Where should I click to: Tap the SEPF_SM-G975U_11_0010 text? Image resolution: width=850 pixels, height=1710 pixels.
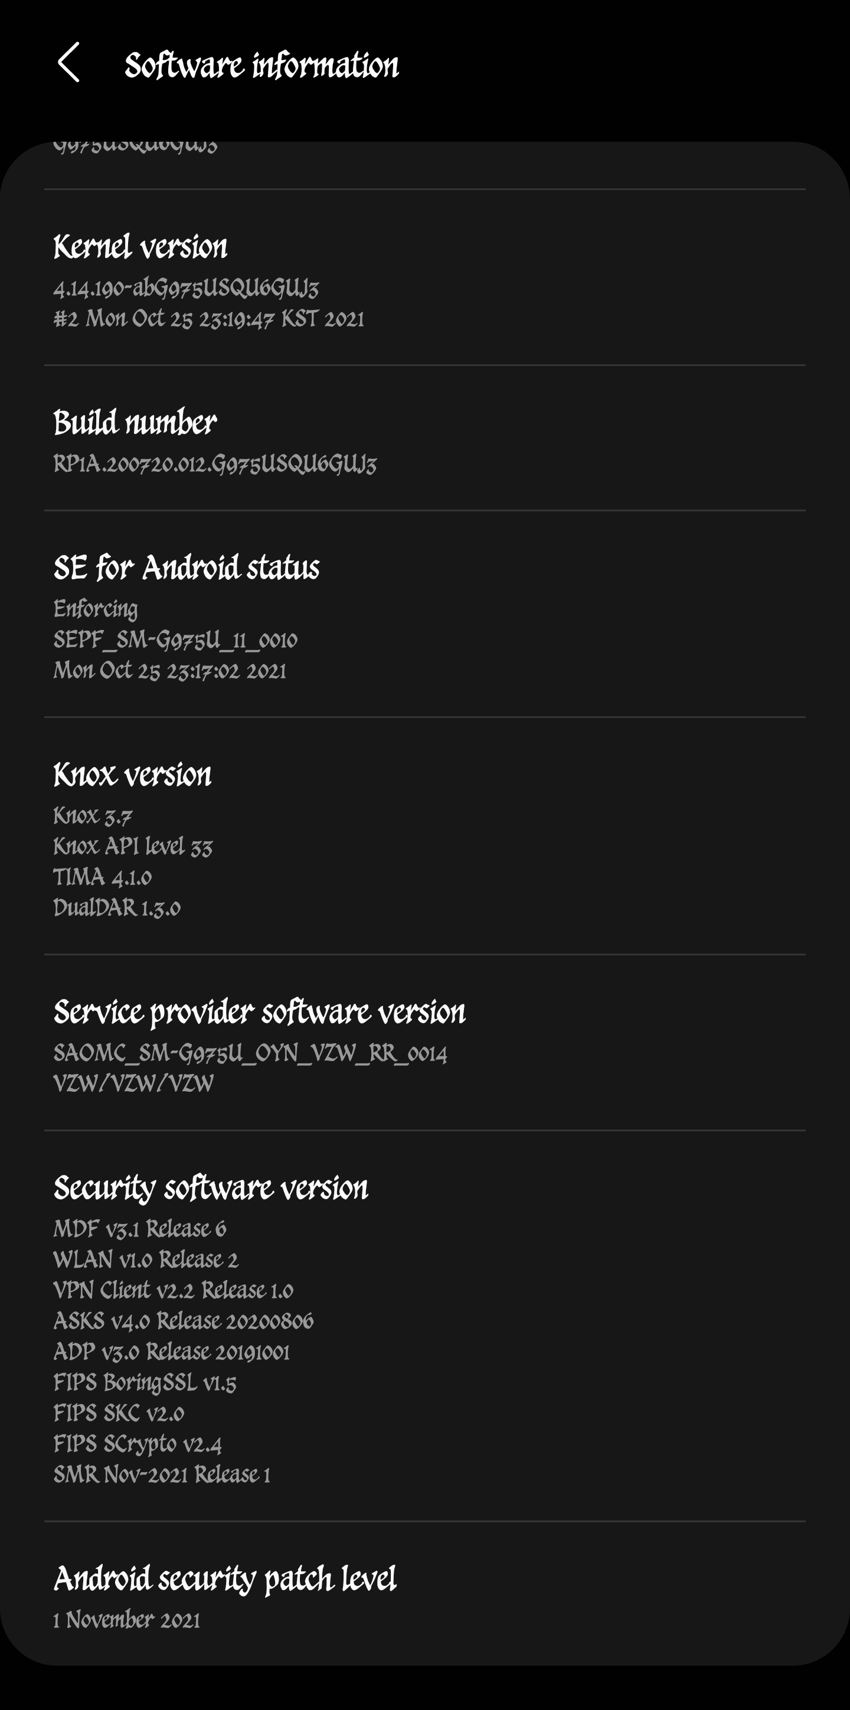click(x=175, y=640)
